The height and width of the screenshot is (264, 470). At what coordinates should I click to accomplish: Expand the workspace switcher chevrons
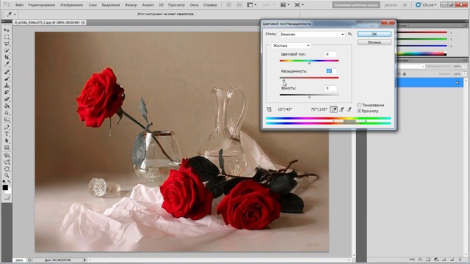click(x=405, y=5)
